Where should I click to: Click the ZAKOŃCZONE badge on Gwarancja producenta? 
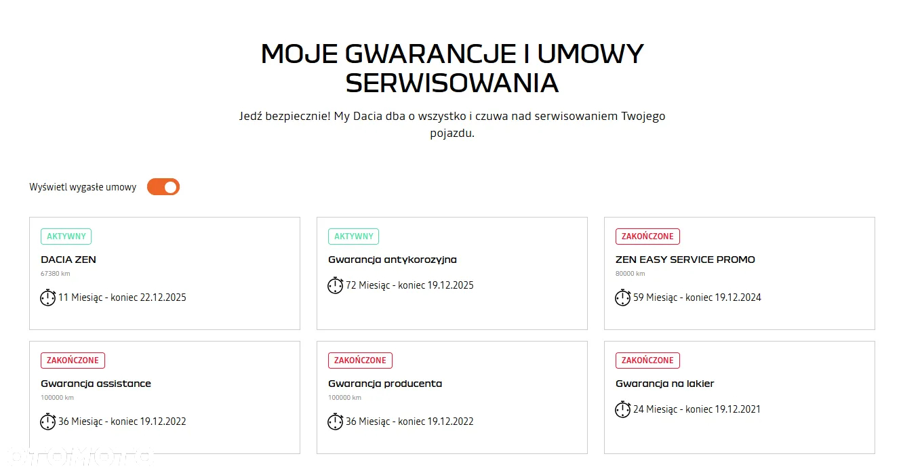[x=360, y=361]
